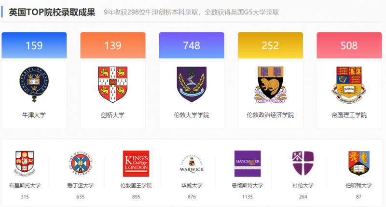
Task: Click the 1135 count under Manchester
Action: click(248, 197)
